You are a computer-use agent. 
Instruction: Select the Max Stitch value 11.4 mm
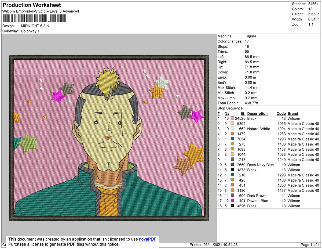coord(252,88)
